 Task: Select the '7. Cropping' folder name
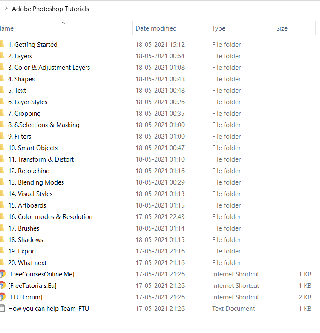click(x=24, y=114)
